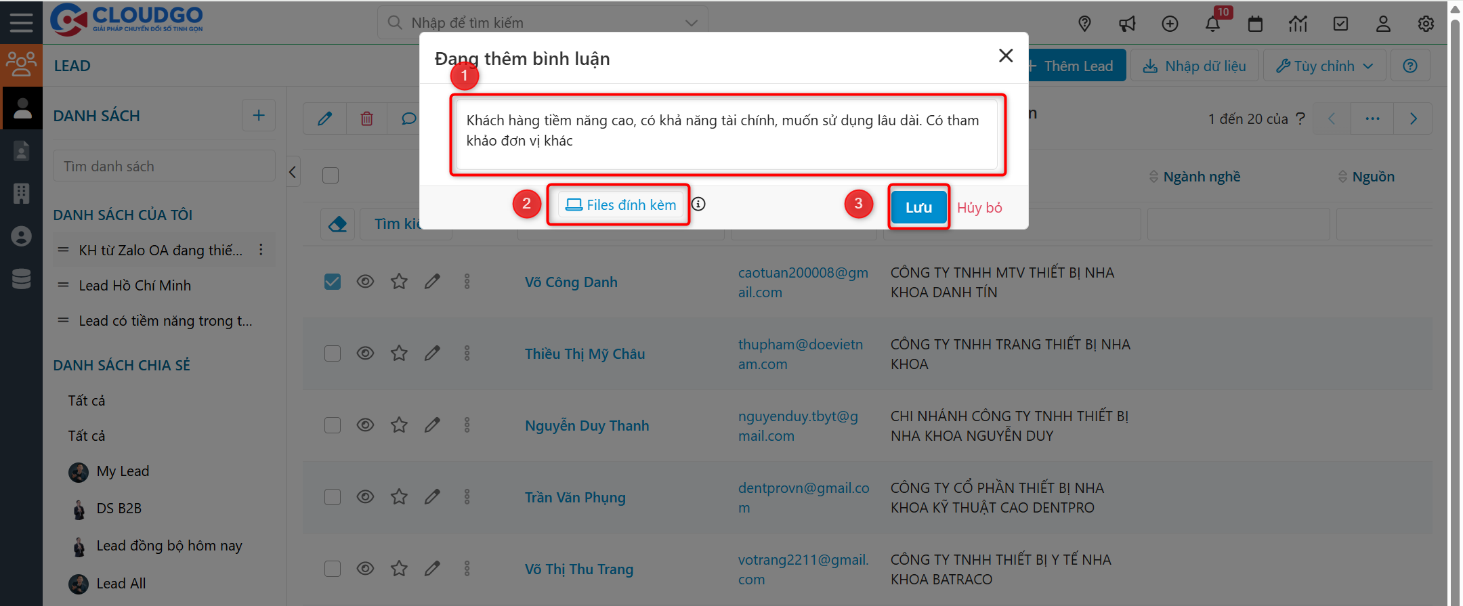Expand the Tùy chỉnh dropdown

(x=1324, y=66)
